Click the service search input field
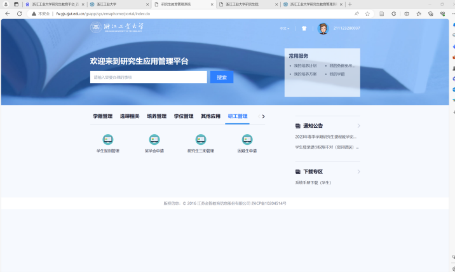 (x=149, y=78)
